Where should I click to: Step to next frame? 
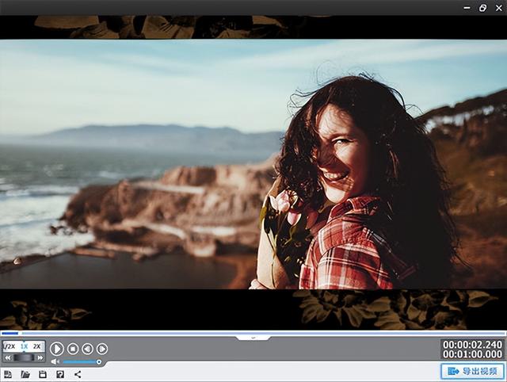pos(102,349)
